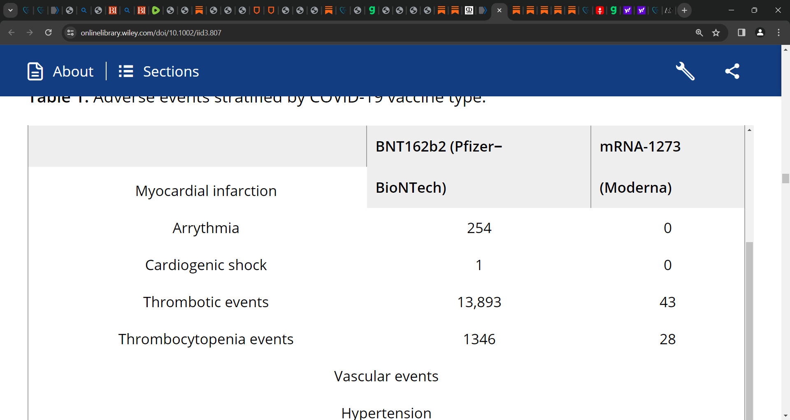
Task: Open a new browser tab
Action: coord(684,10)
